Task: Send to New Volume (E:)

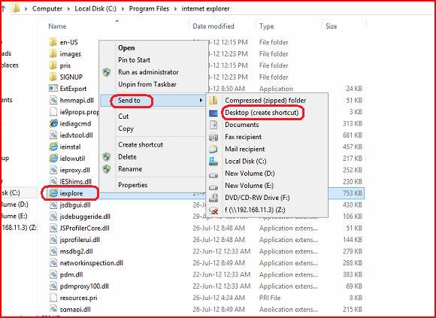Action: pyautogui.click(x=249, y=186)
